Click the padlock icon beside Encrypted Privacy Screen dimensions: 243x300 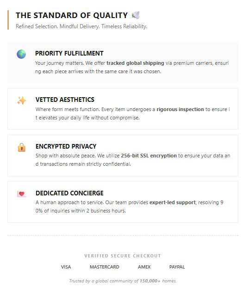[22, 147]
